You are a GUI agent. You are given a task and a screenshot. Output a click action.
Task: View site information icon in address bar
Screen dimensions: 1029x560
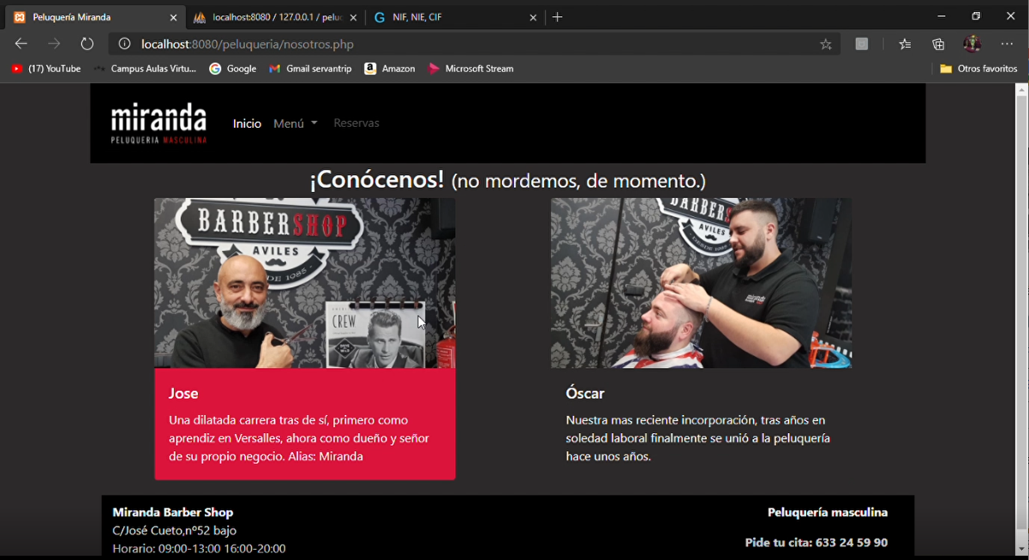124,44
